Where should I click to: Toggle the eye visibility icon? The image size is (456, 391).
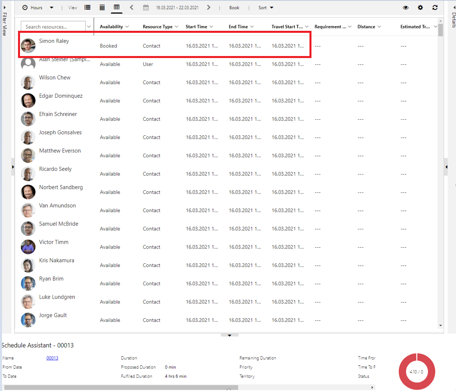(x=406, y=8)
